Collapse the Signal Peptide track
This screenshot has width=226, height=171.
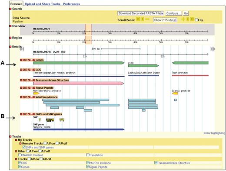(21, 88)
